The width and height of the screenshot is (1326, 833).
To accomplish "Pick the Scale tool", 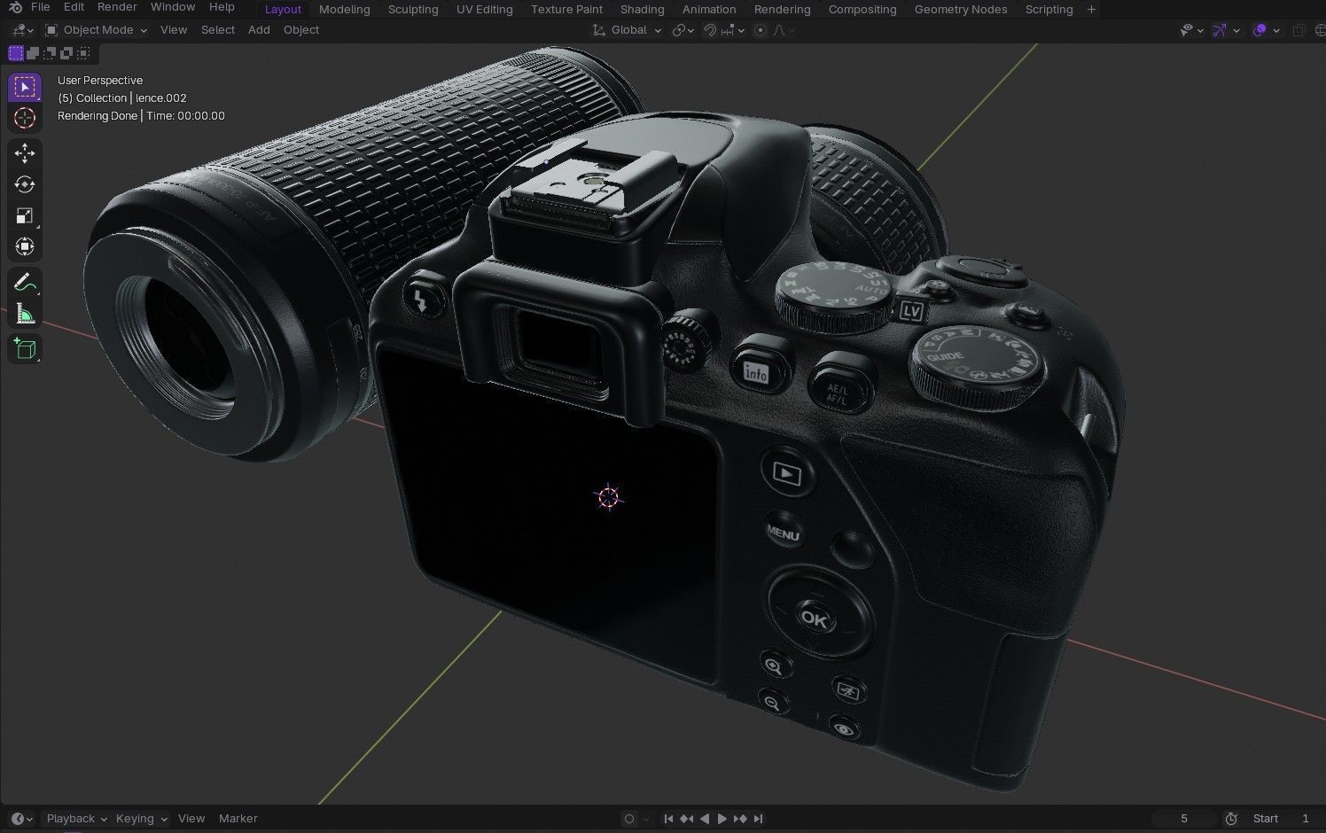I will pyautogui.click(x=25, y=215).
